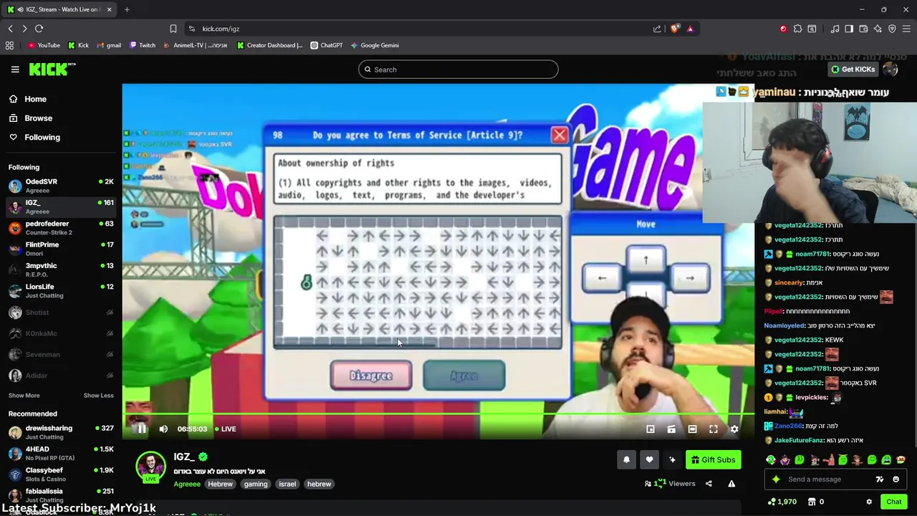Open the clip creation icon

pyautogui.click(x=671, y=429)
